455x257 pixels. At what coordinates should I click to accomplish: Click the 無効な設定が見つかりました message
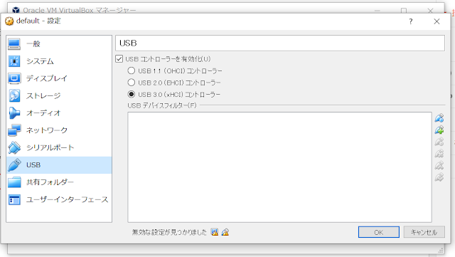[169, 232]
